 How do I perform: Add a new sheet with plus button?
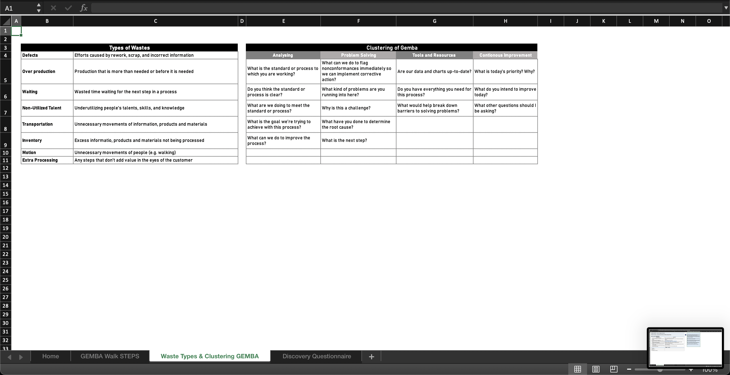coord(372,356)
